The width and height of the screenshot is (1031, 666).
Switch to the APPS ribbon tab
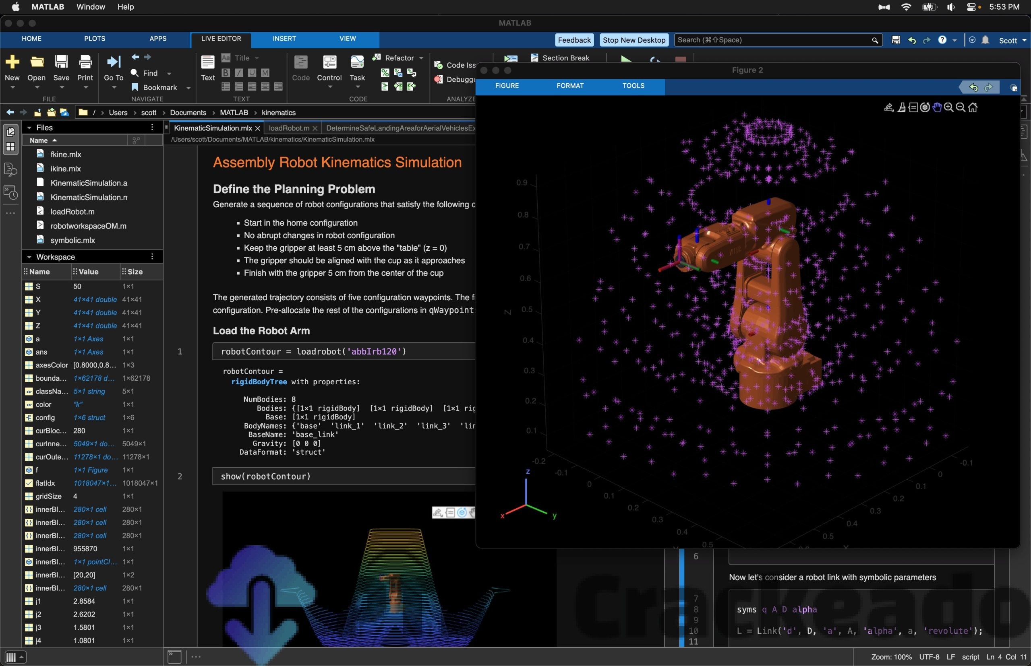[158, 39]
